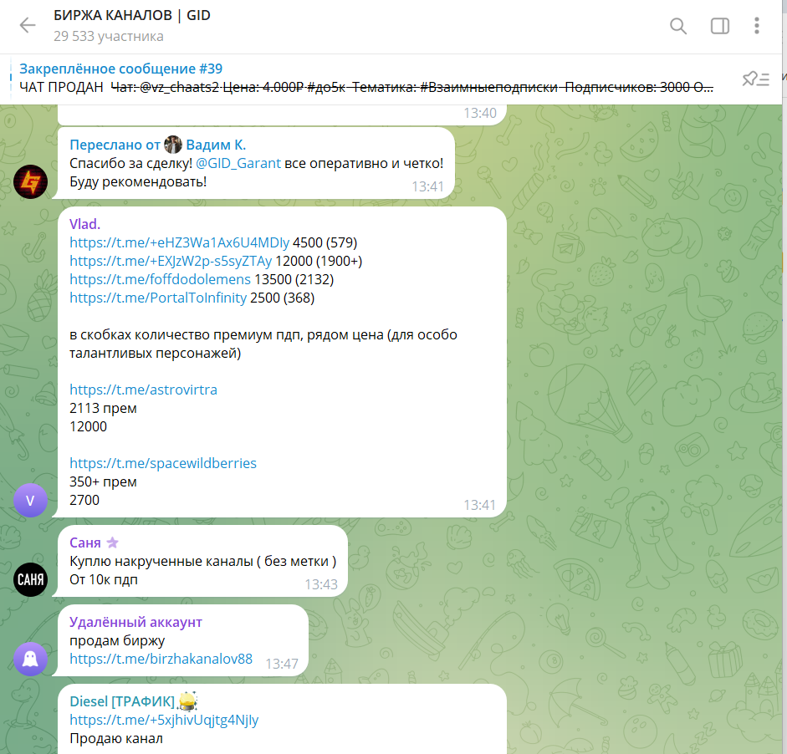
Task: Click the price 2700 in Vlad's message
Action: point(84,500)
